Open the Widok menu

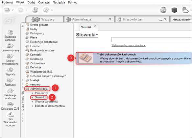(20, 2)
